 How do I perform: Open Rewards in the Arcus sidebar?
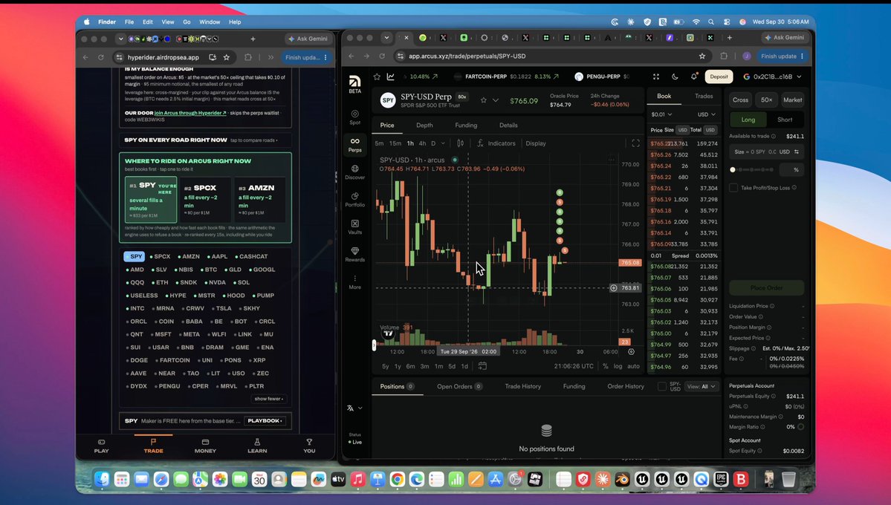point(354,254)
